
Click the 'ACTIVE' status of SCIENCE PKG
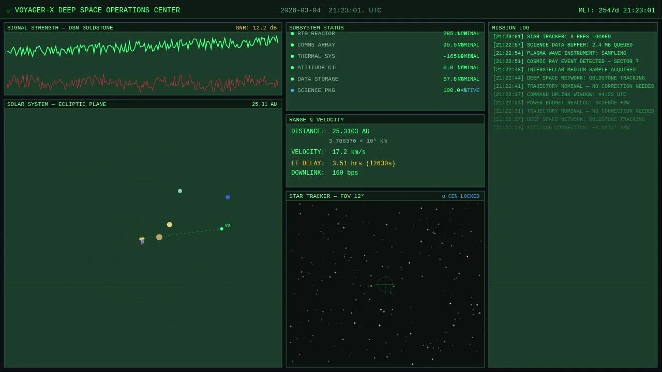(470, 90)
